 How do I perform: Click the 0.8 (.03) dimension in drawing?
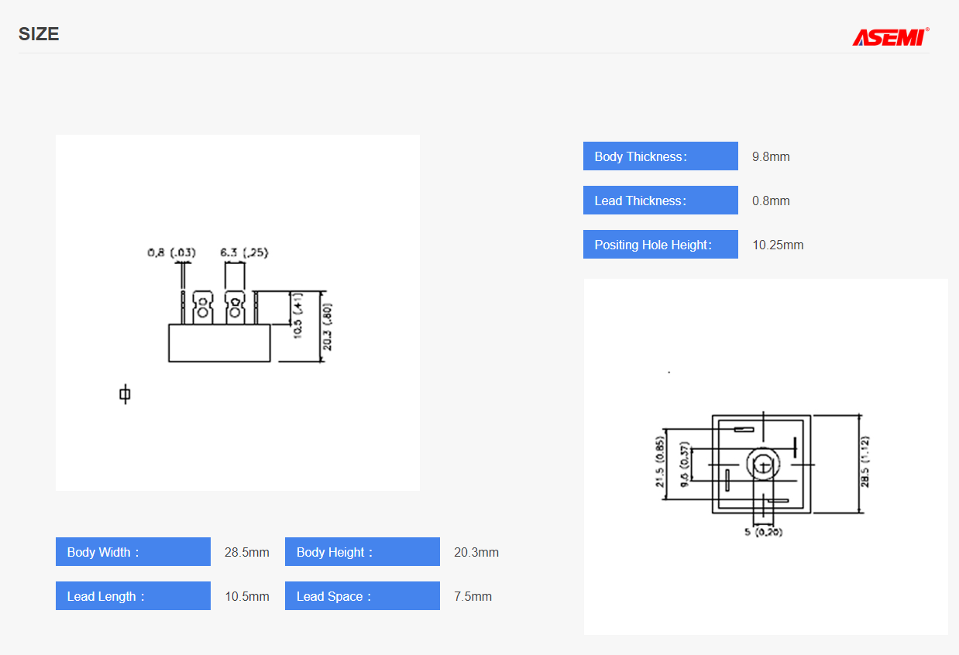click(x=171, y=252)
